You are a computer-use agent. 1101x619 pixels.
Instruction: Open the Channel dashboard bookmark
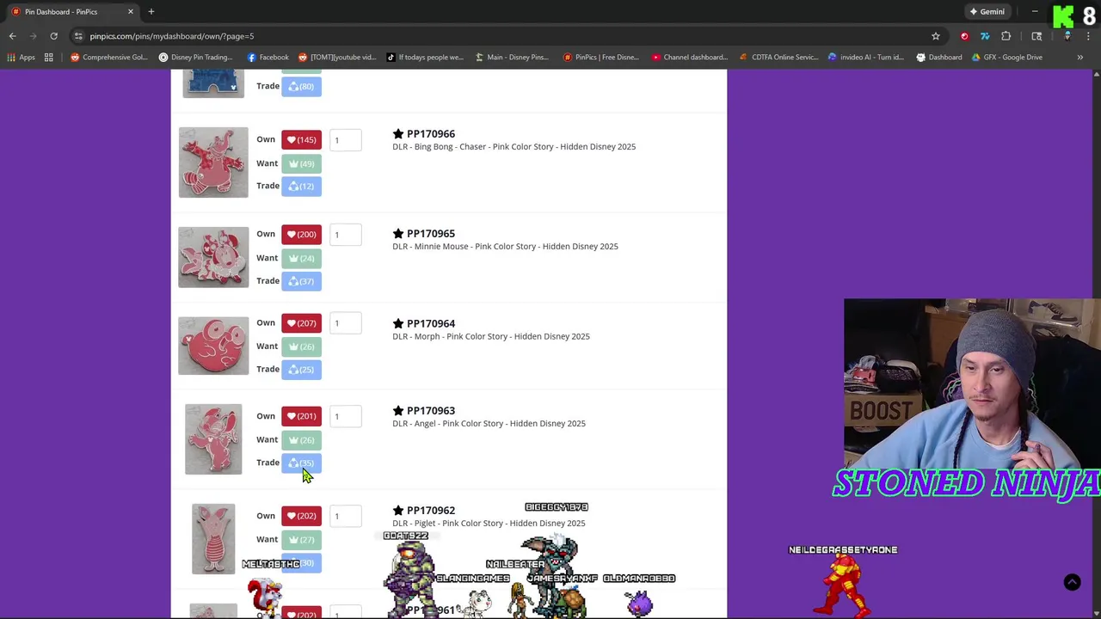[689, 58]
